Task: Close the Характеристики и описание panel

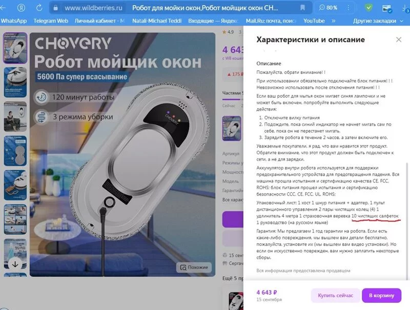Action: (x=399, y=39)
